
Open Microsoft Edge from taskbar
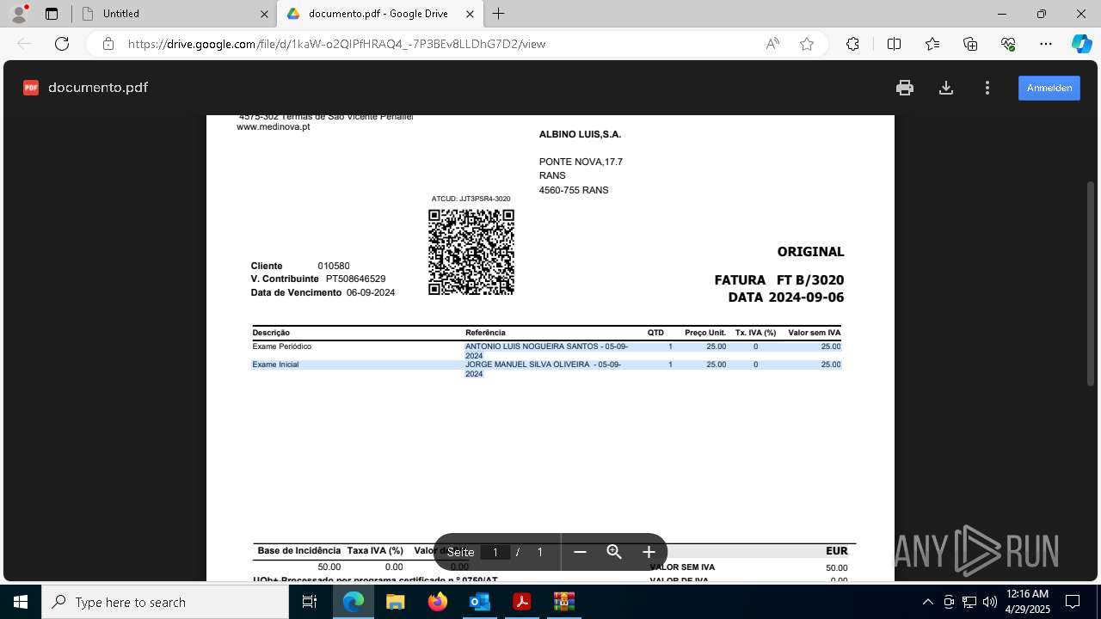coord(354,602)
